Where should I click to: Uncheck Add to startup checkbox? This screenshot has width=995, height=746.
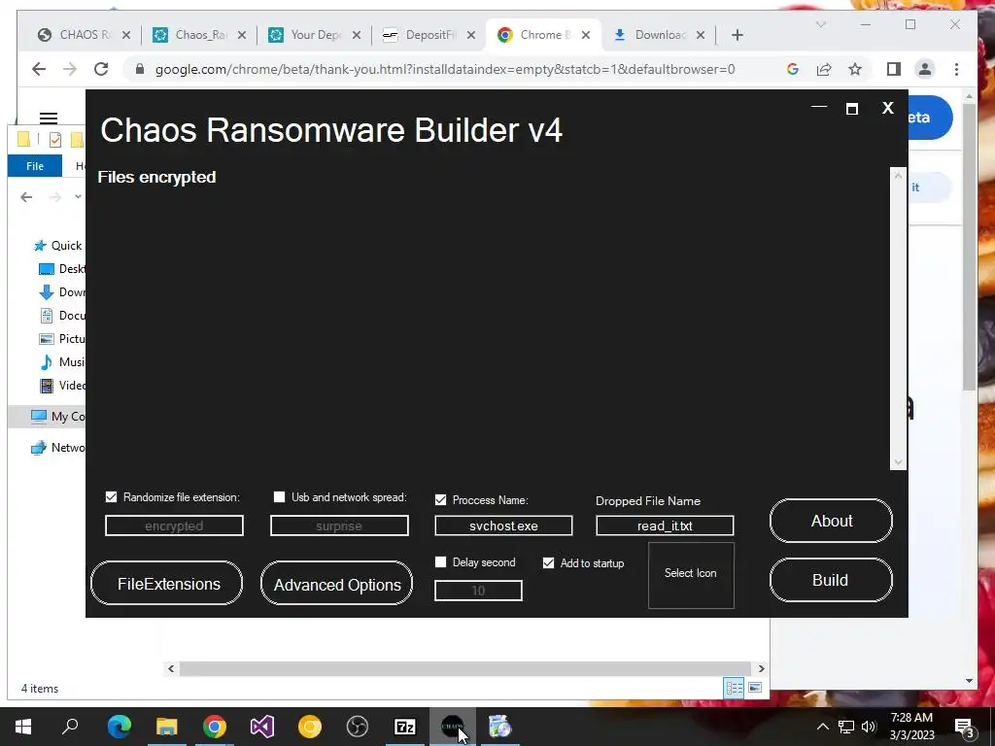(x=548, y=562)
